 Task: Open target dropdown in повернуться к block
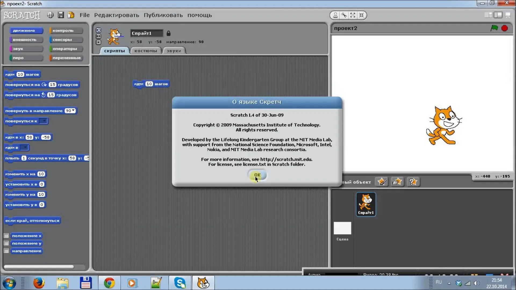coord(43,121)
